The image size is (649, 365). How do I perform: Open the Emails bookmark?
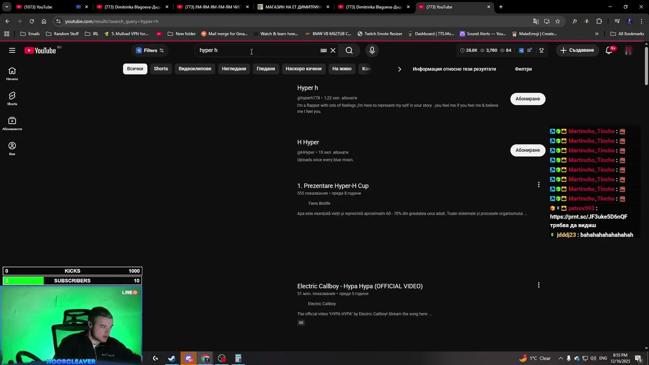30,34
